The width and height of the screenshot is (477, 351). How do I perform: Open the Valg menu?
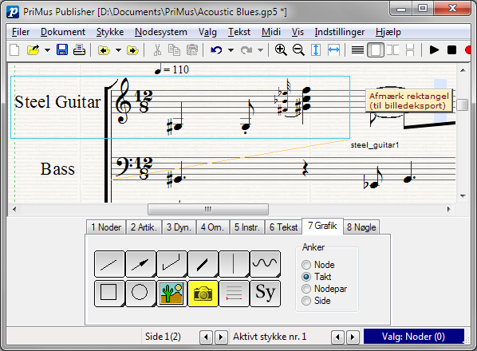[x=207, y=32]
